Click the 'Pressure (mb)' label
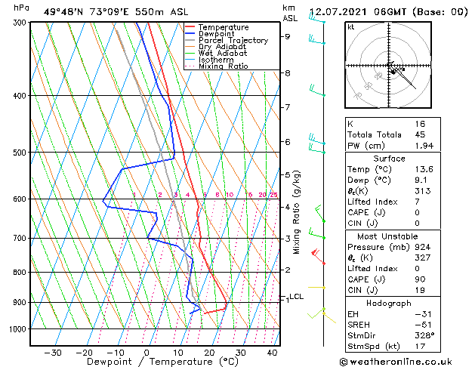The width and height of the screenshot is (475, 367). [x=380, y=247]
